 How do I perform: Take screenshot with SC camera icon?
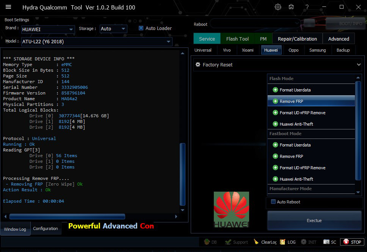pyautogui.click(x=326, y=242)
